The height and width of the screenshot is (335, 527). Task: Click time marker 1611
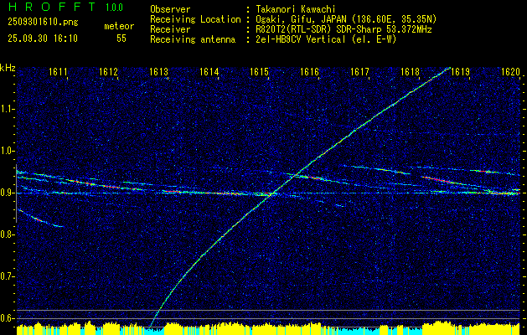click(x=58, y=71)
